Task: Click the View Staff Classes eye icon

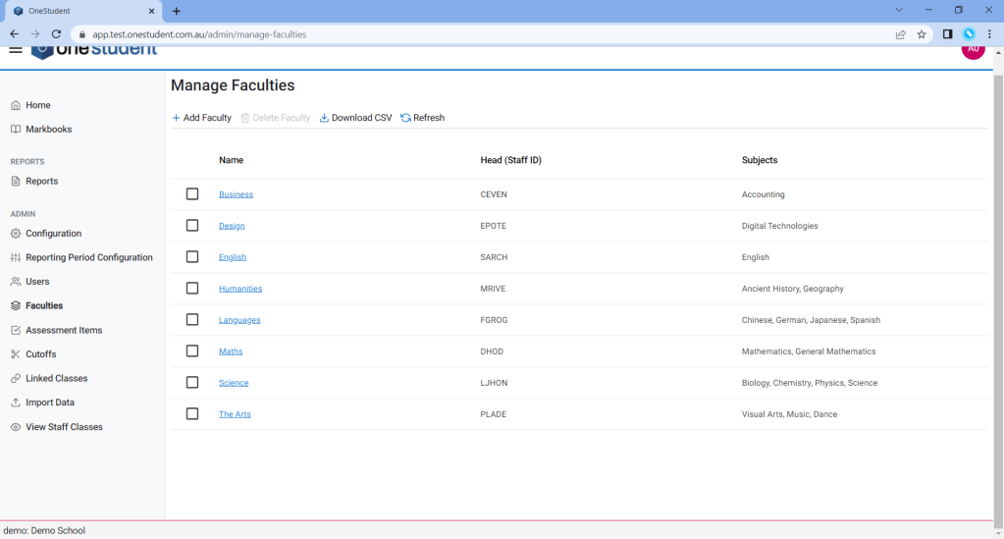Action: point(16,427)
